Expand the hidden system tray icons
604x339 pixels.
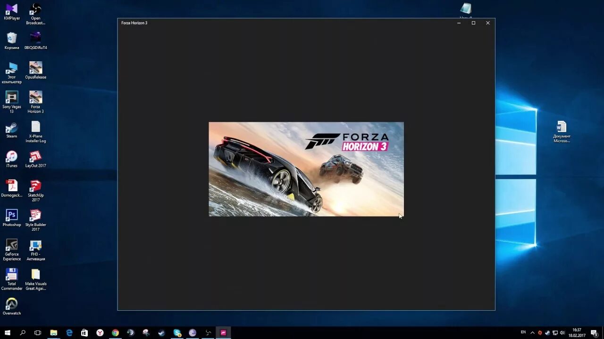532,332
